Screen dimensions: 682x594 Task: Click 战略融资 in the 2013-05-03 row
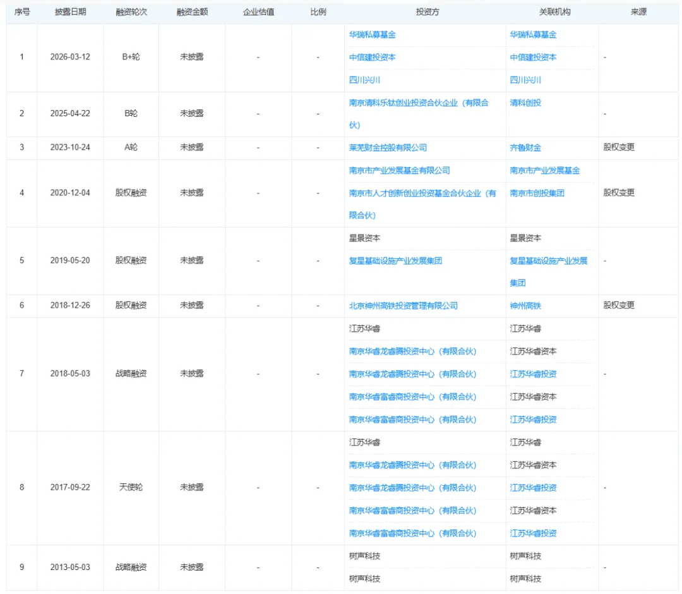pyautogui.click(x=131, y=567)
